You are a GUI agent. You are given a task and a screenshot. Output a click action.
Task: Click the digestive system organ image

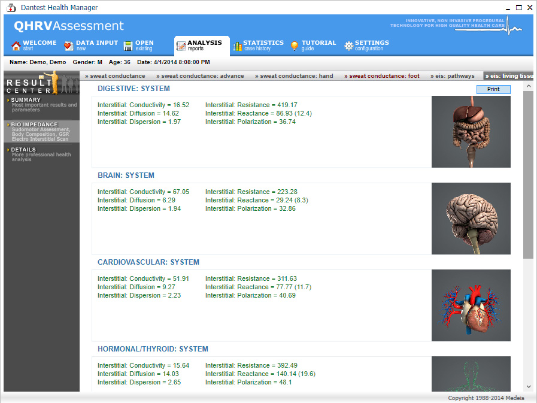(x=471, y=132)
